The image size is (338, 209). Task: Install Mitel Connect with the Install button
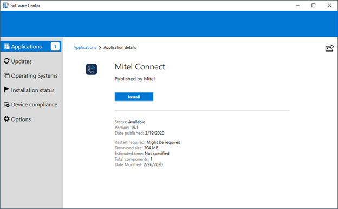[x=134, y=97]
